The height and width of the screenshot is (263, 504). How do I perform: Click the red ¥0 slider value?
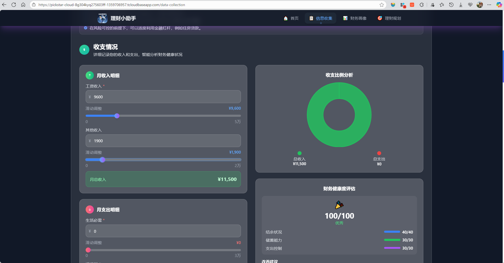coord(239,242)
